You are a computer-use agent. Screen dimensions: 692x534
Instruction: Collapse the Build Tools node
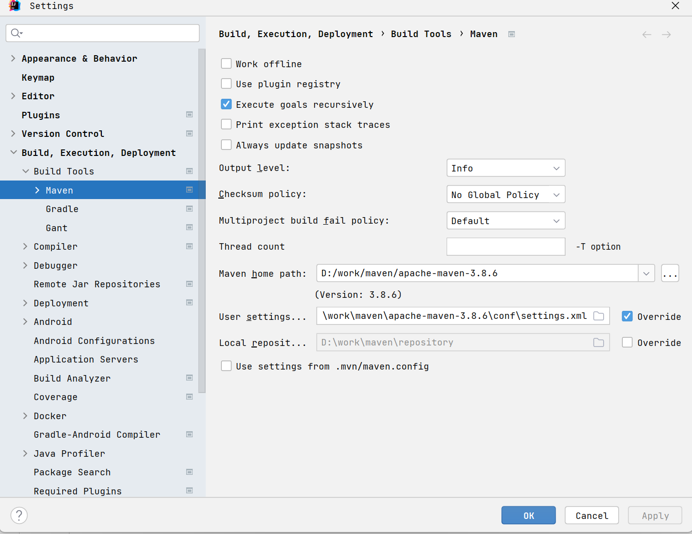coord(26,171)
